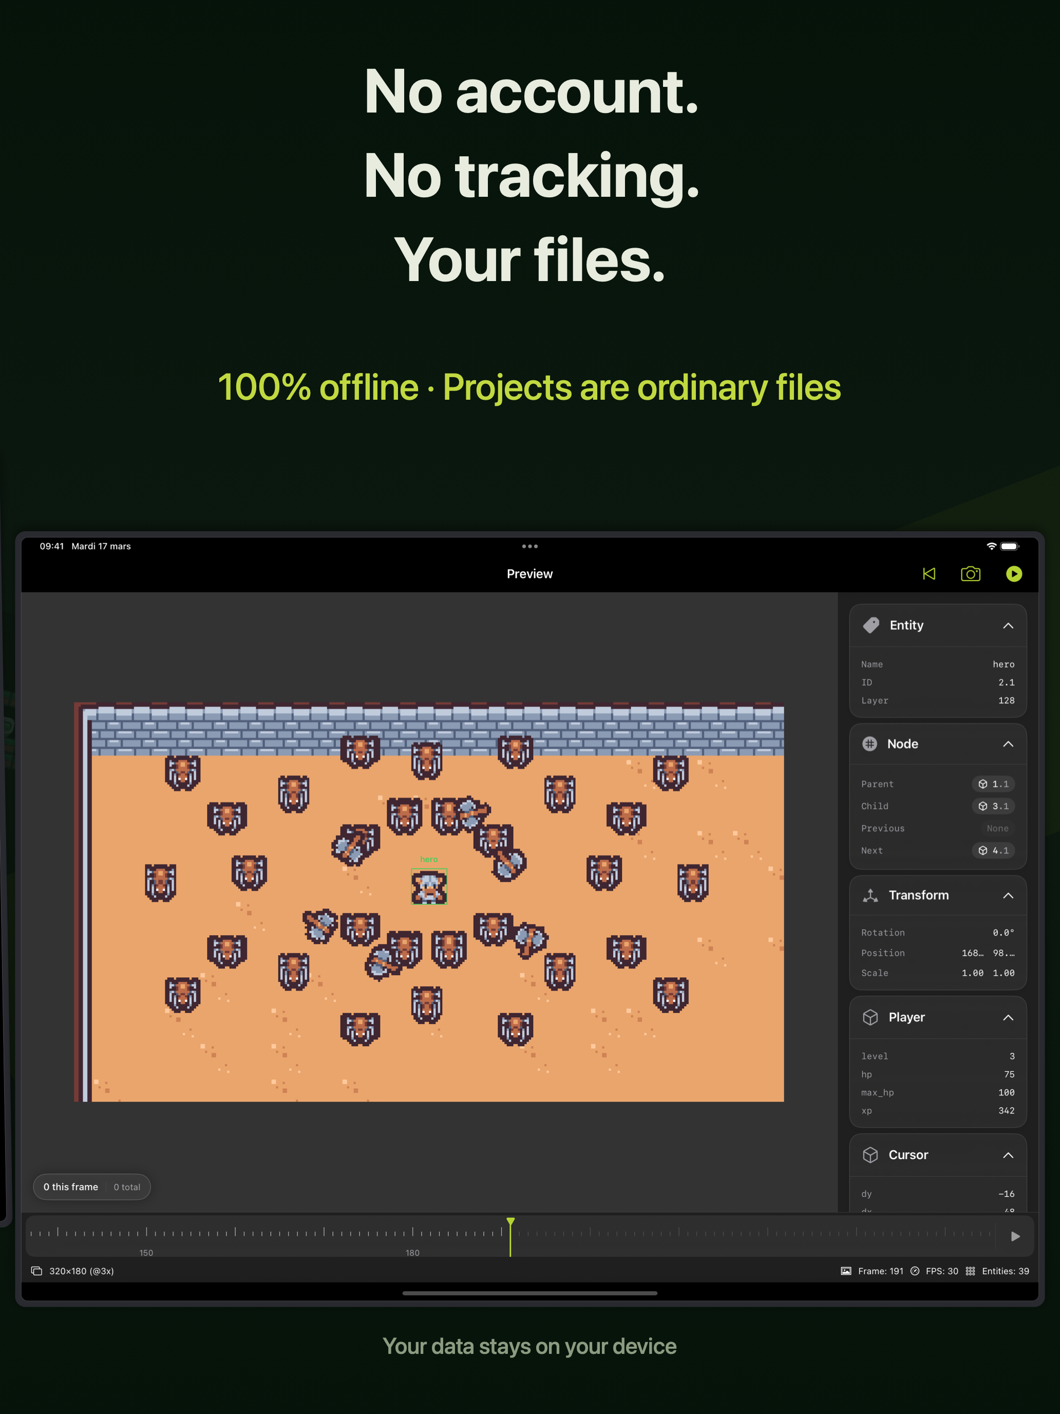Click the 'FPS: 30' status text
1060x1414 pixels.
(x=942, y=1271)
